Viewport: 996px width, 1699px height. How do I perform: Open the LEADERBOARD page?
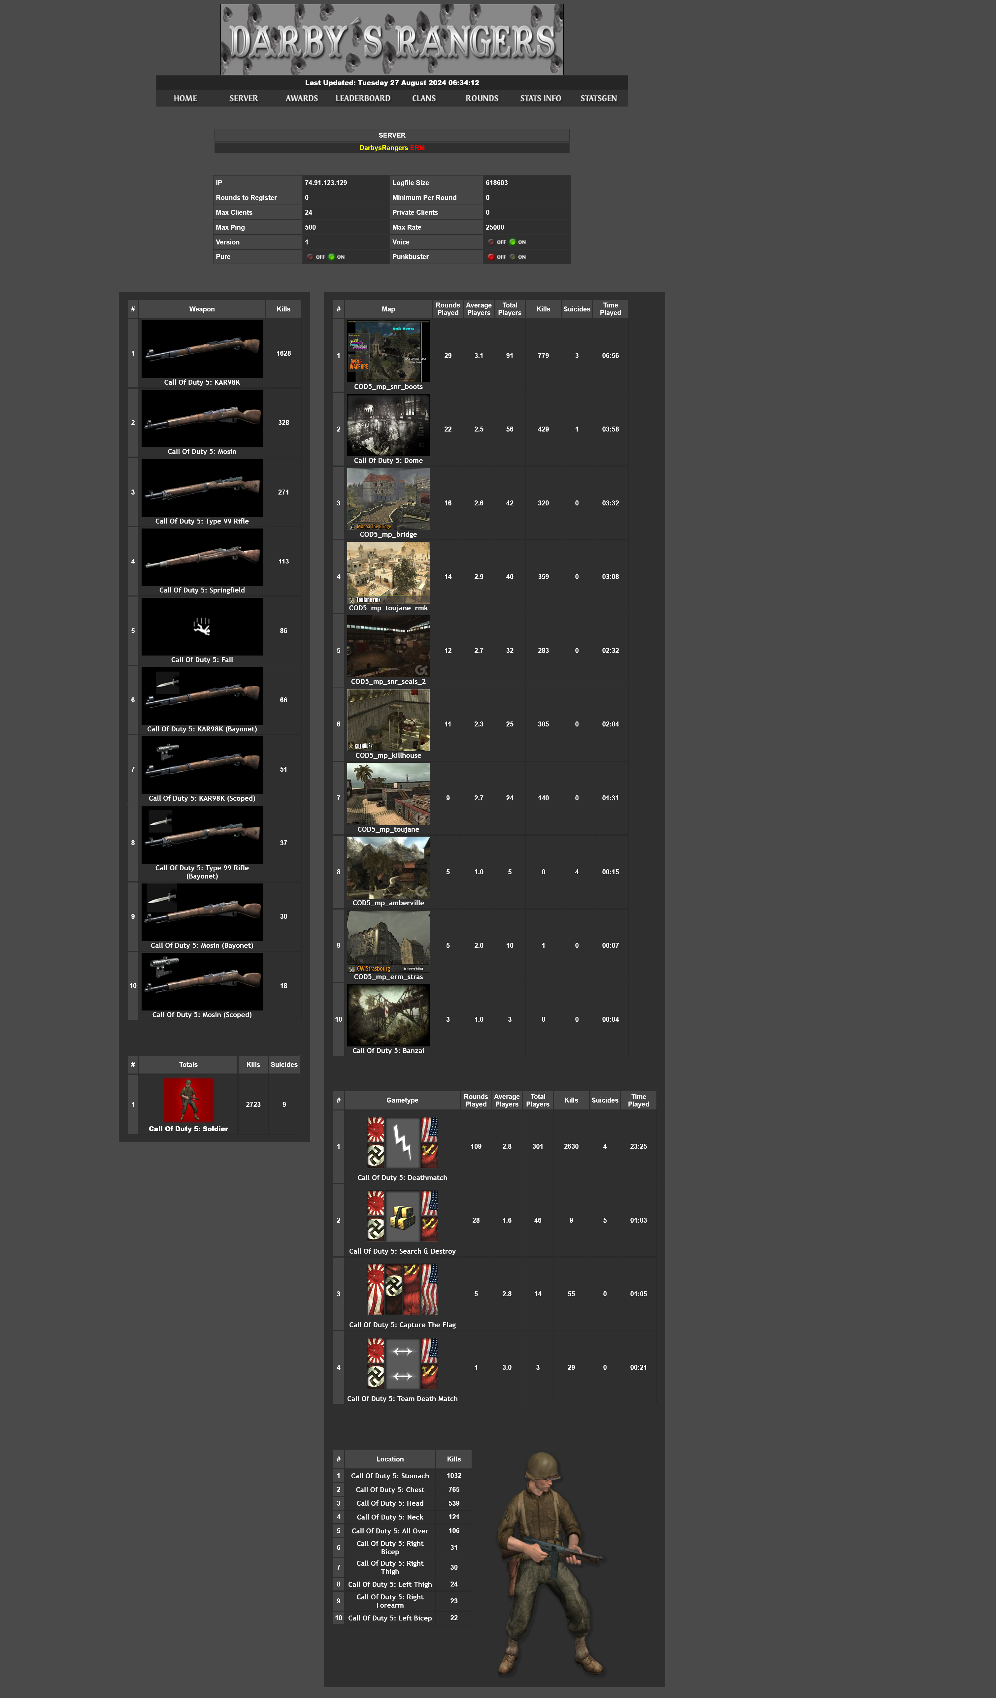pos(363,98)
